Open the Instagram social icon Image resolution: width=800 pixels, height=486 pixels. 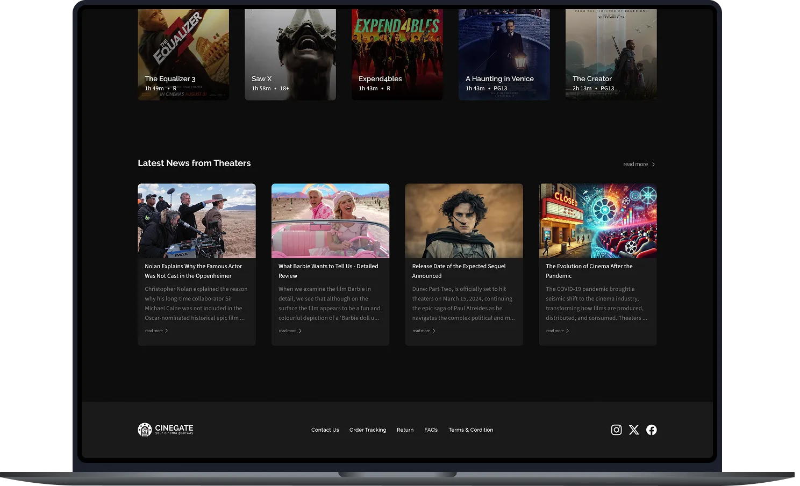click(x=616, y=430)
